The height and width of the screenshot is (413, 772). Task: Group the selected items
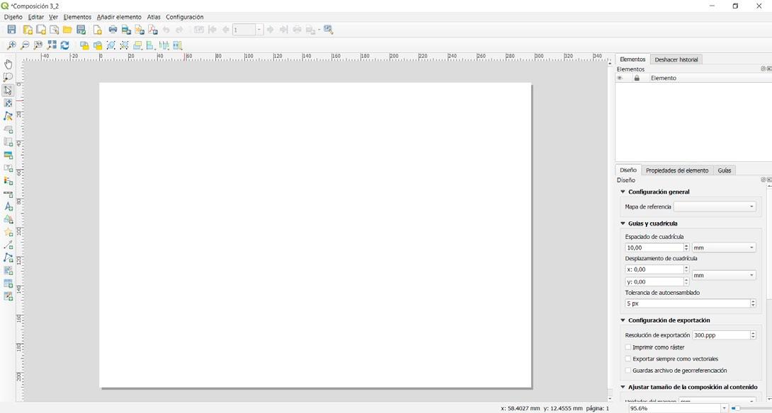click(111, 45)
